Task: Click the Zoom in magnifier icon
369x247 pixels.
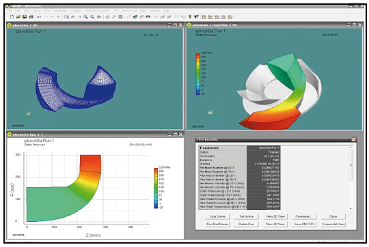Action: pyautogui.click(x=85, y=17)
